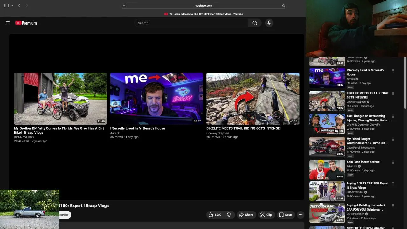Click the Clip button

[266, 215]
